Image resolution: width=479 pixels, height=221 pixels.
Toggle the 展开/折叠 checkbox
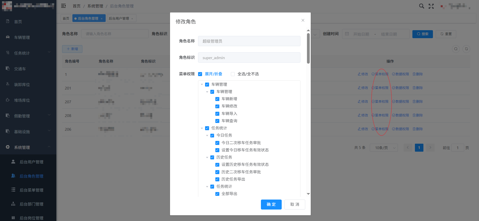(200, 74)
